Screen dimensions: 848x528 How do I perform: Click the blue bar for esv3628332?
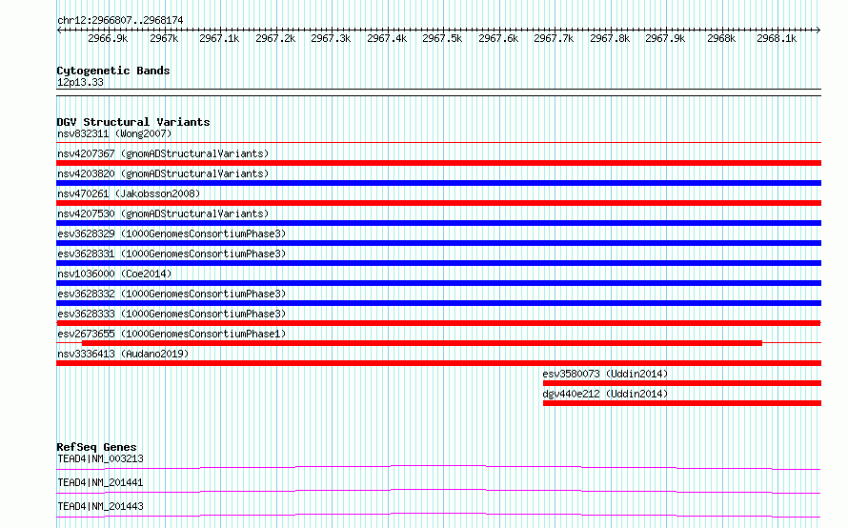(x=438, y=303)
